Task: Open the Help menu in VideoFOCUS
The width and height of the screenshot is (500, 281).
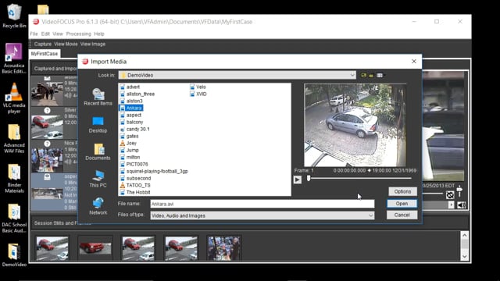Action: point(99,34)
